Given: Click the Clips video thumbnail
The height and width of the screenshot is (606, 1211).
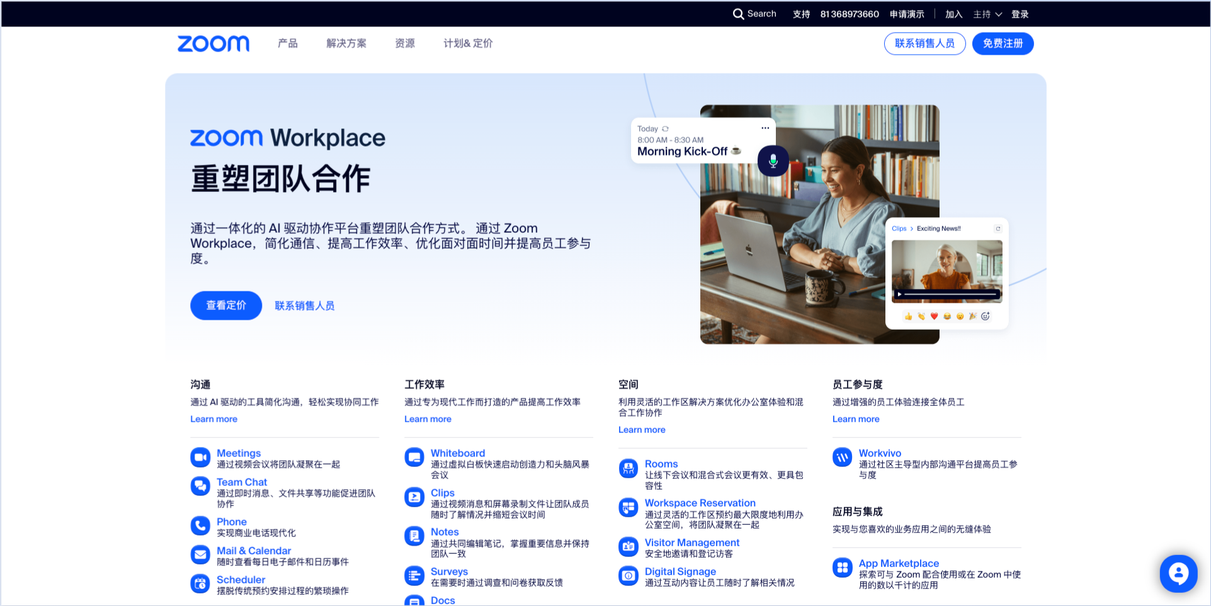Looking at the screenshot, I should click(x=947, y=271).
